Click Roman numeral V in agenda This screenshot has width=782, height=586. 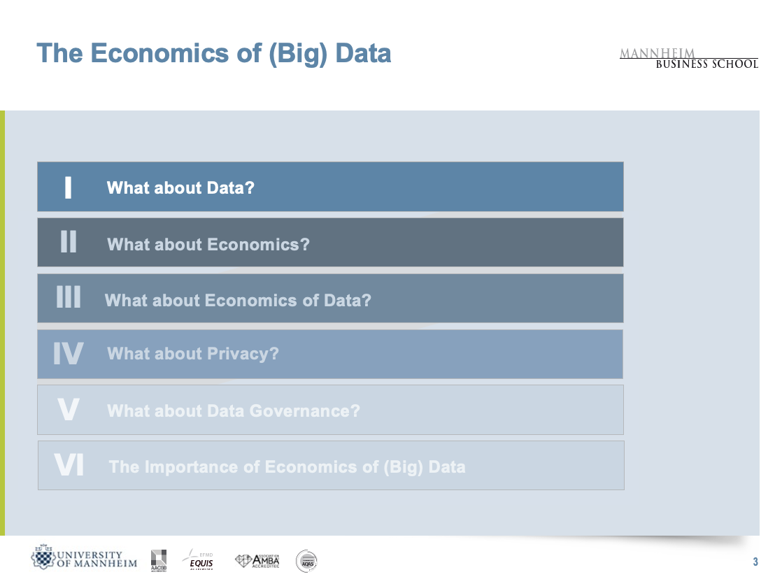pyautogui.click(x=68, y=410)
